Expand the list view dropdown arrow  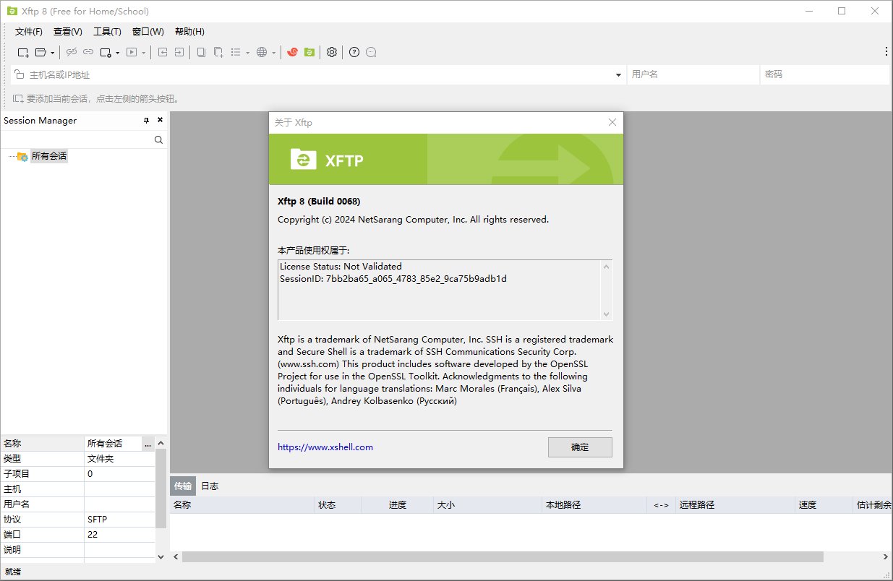pos(247,53)
